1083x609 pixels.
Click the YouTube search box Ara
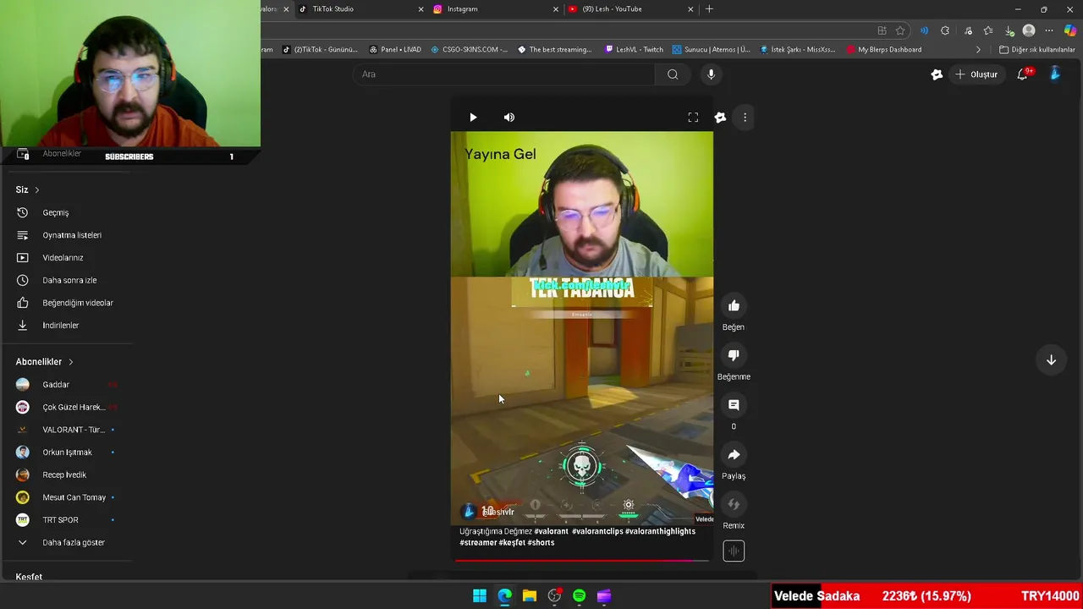click(x=503, y=74)
